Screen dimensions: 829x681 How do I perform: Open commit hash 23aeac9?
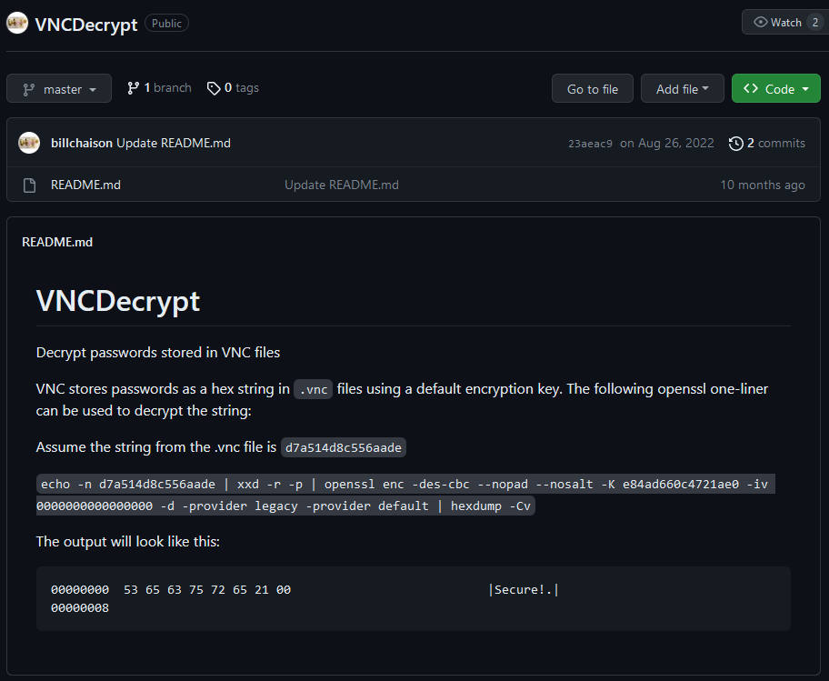(590, 144)
